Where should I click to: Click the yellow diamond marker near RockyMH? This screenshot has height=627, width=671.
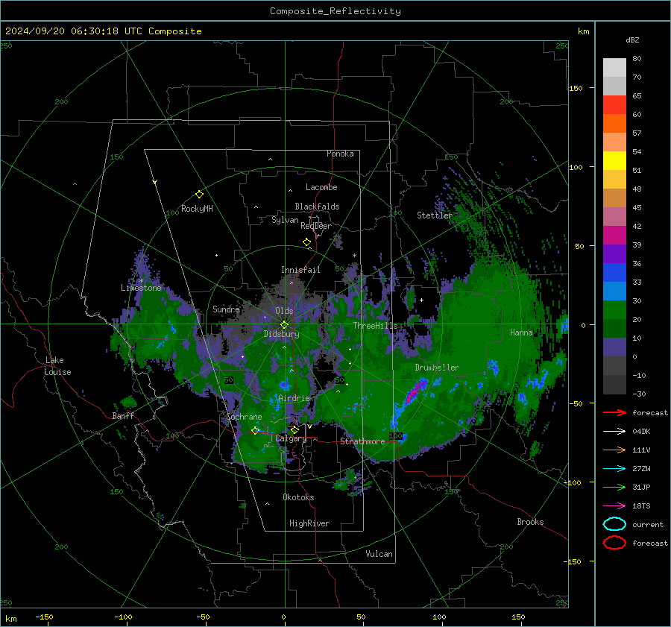[x=199, y=195]
